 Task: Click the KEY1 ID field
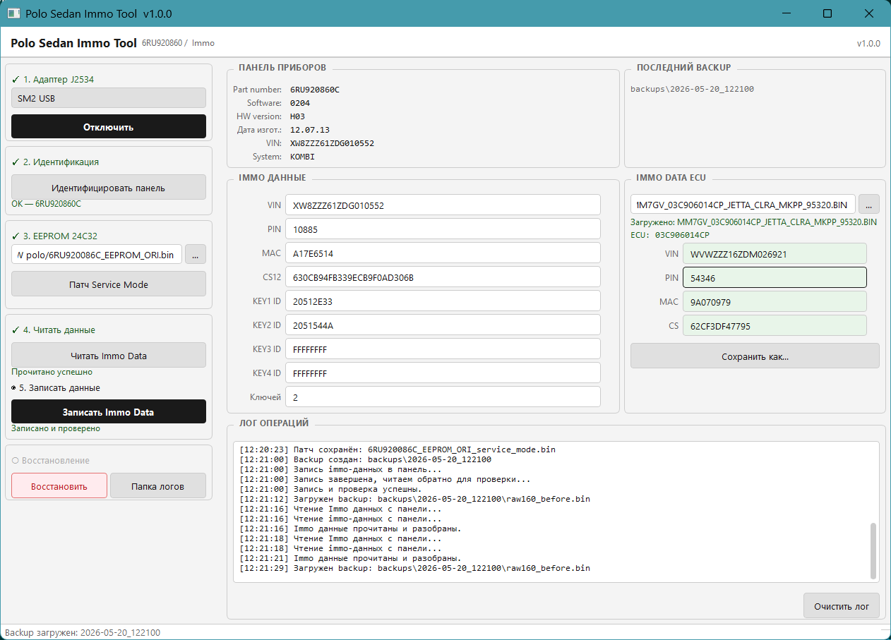coord(443,301)
